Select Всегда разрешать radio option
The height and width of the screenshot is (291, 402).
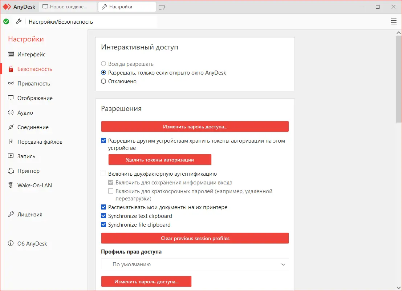pos(103,64)
